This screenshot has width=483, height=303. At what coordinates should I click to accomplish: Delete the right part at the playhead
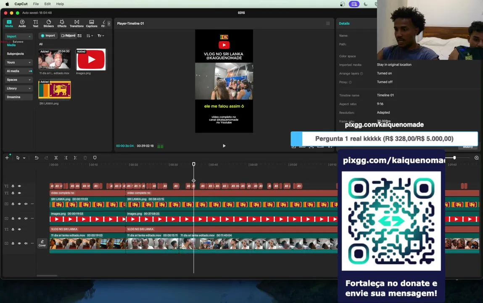(x=76, y=157)
